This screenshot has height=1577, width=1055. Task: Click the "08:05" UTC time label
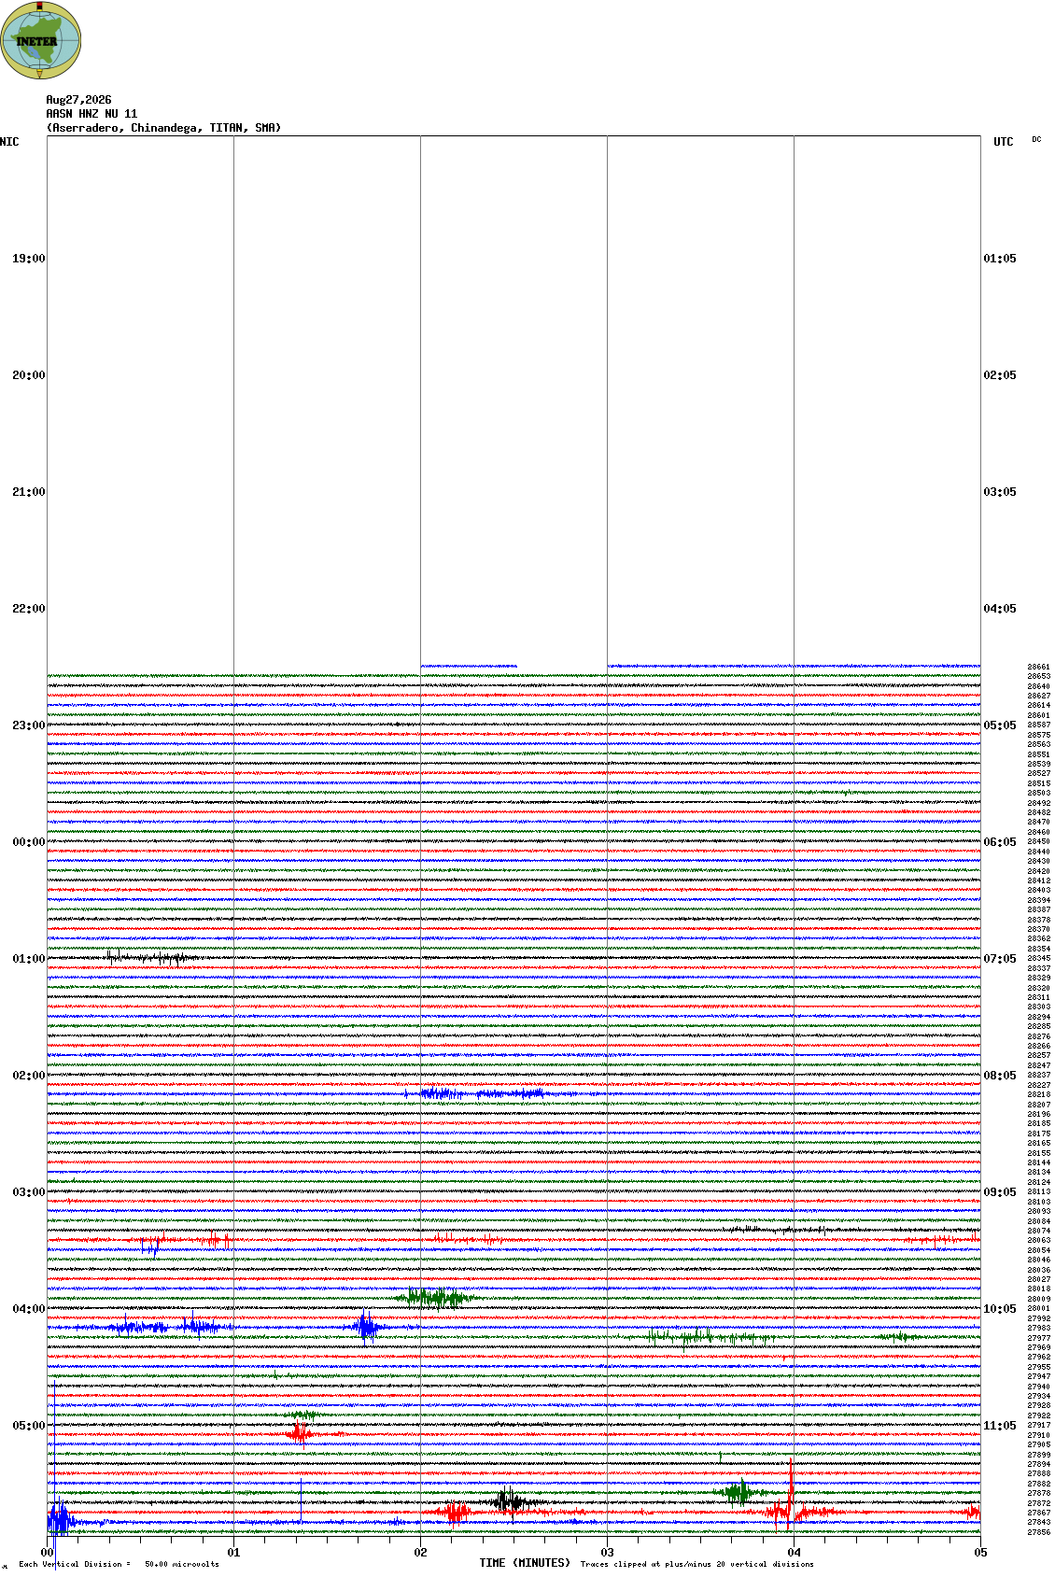pos(1000,1076)
